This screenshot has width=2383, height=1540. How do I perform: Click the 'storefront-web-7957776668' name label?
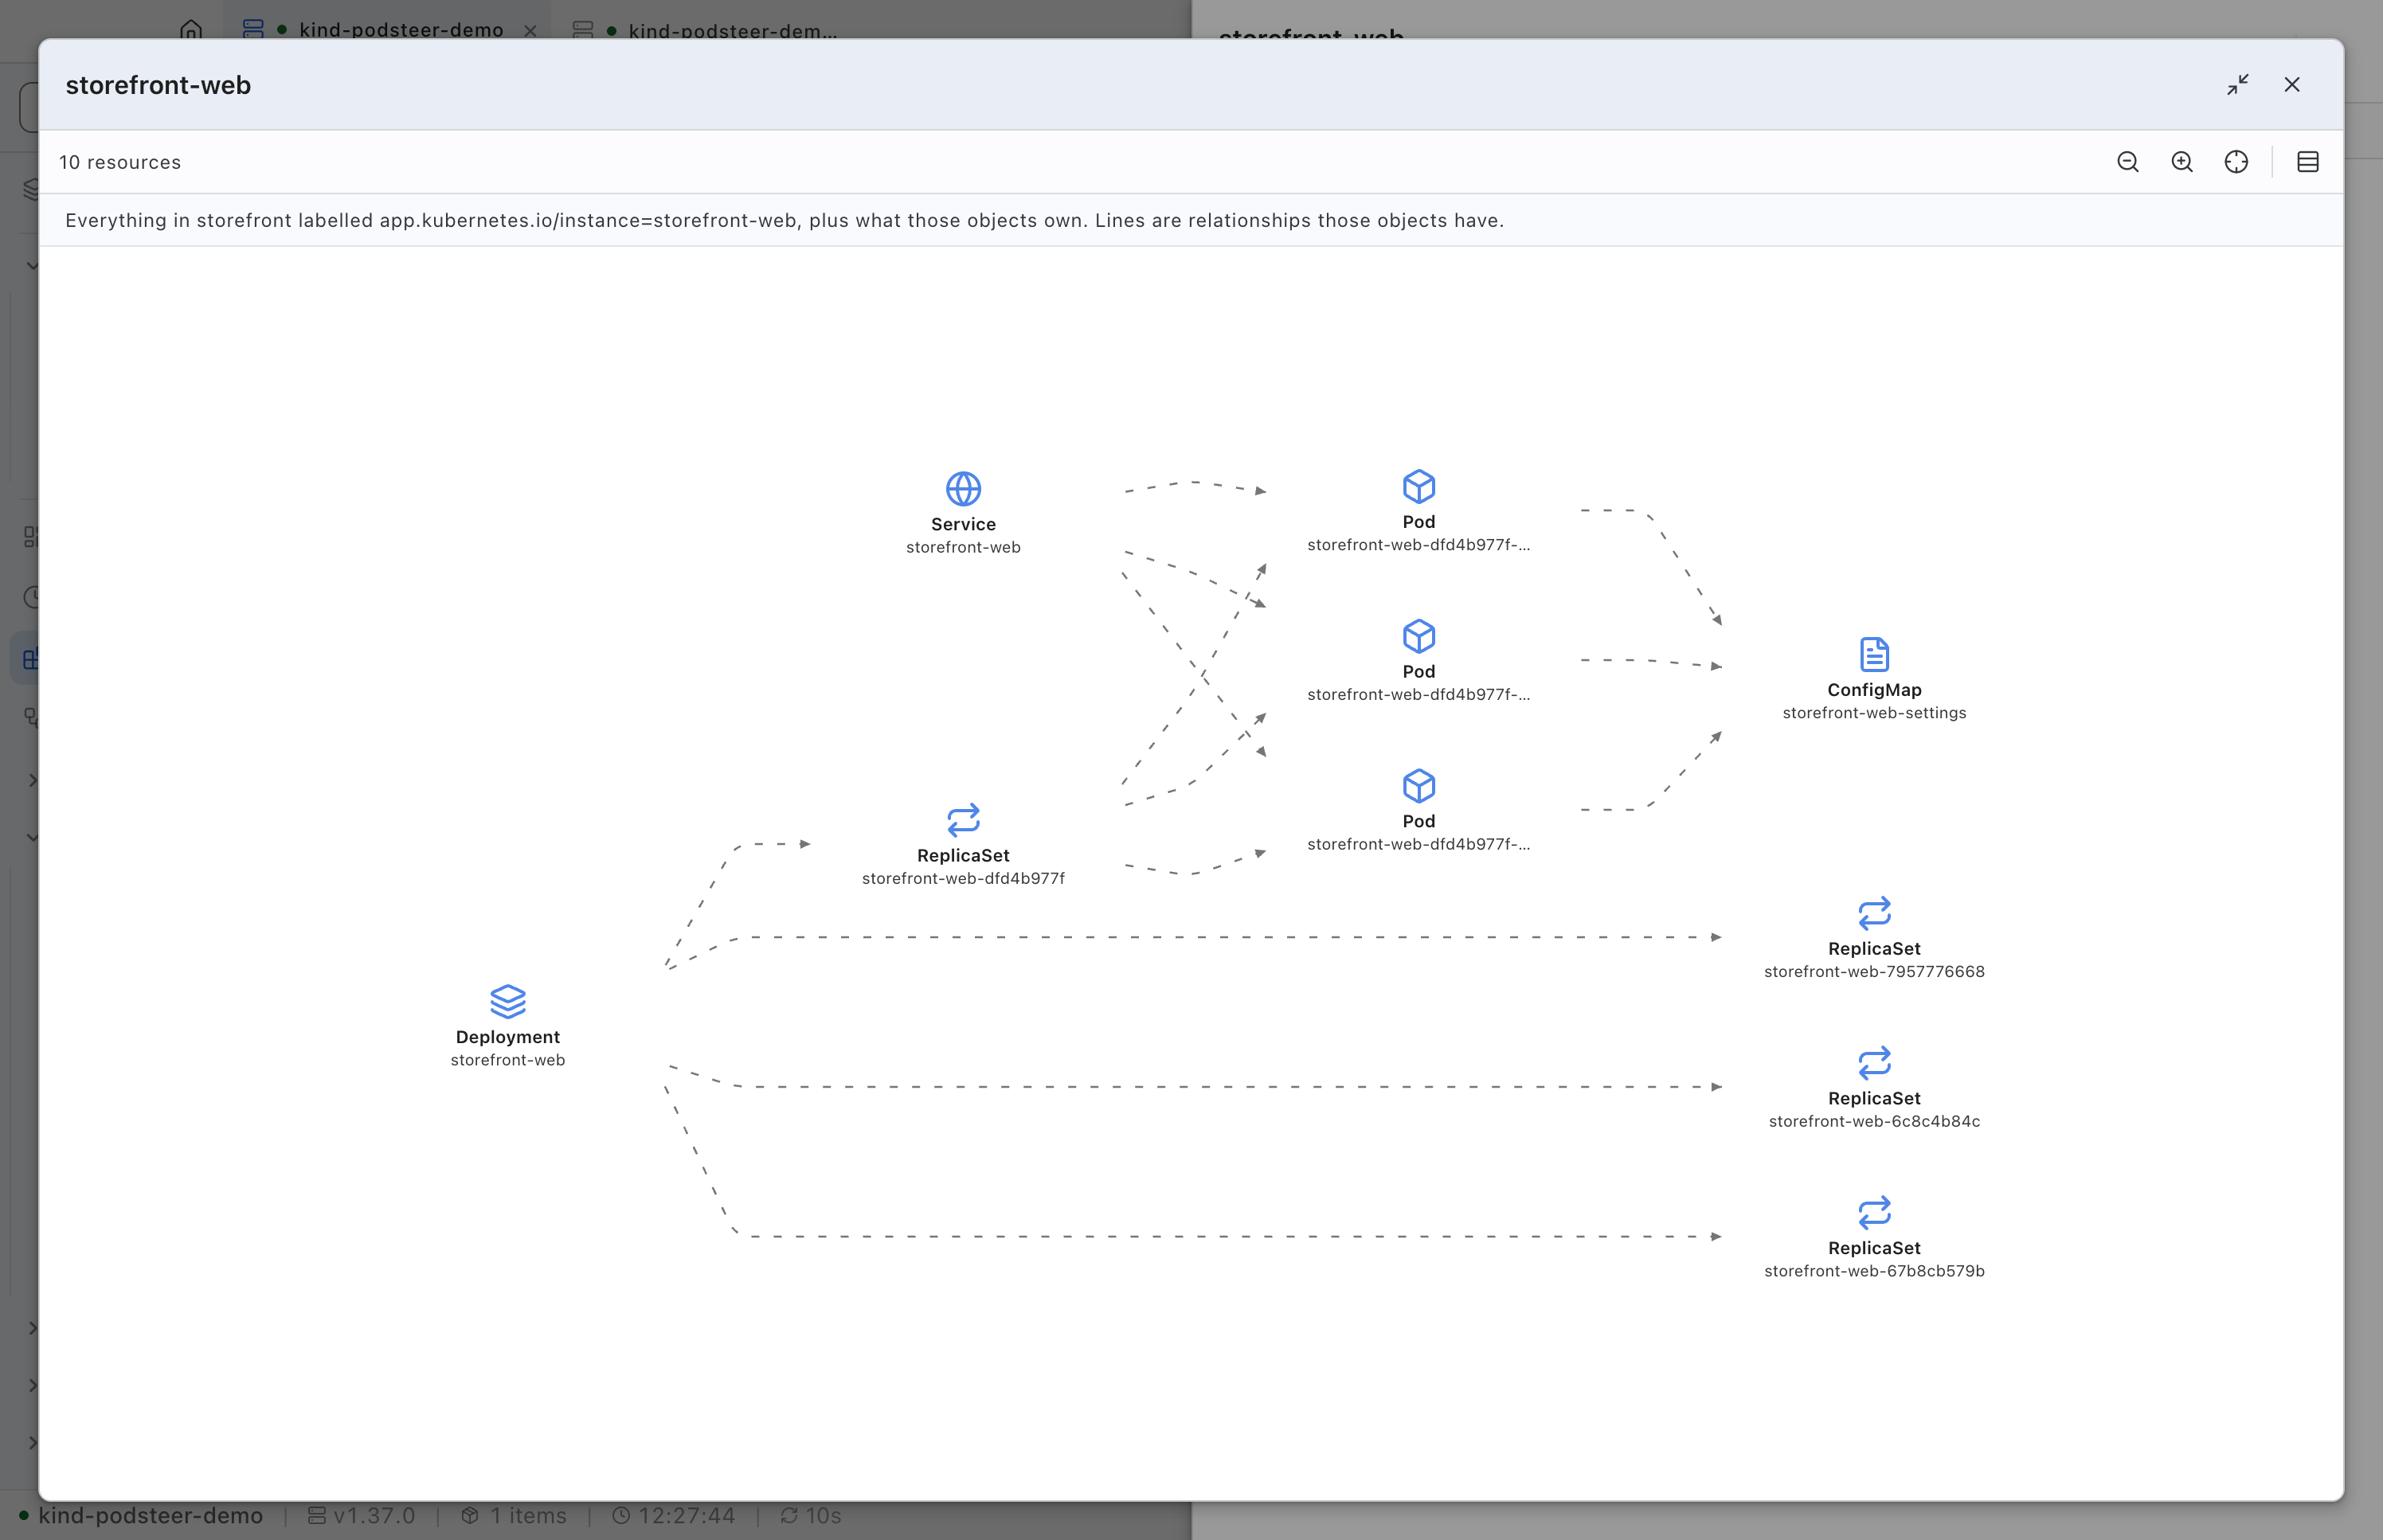pyautogui.click(x=1874, y=972)
